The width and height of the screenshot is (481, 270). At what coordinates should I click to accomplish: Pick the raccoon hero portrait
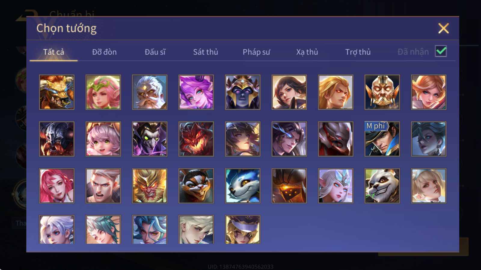click(196, 186)
